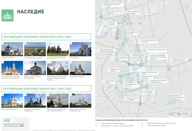Open the Музей деревянного зодчества photo
The width and height of the screenshot is (192, 131).
point(58,49)
